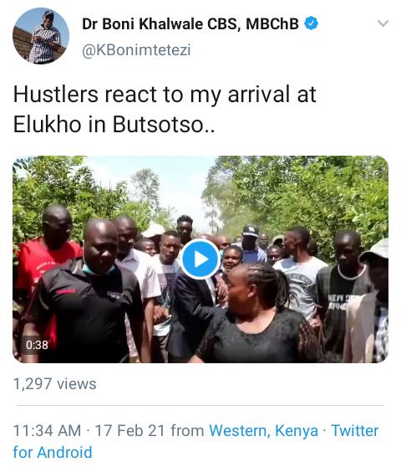Image resolution: width=401 pixels, height=467 pixels.
Task: Click the 1,297 views counter
Action: click(54, 383)
